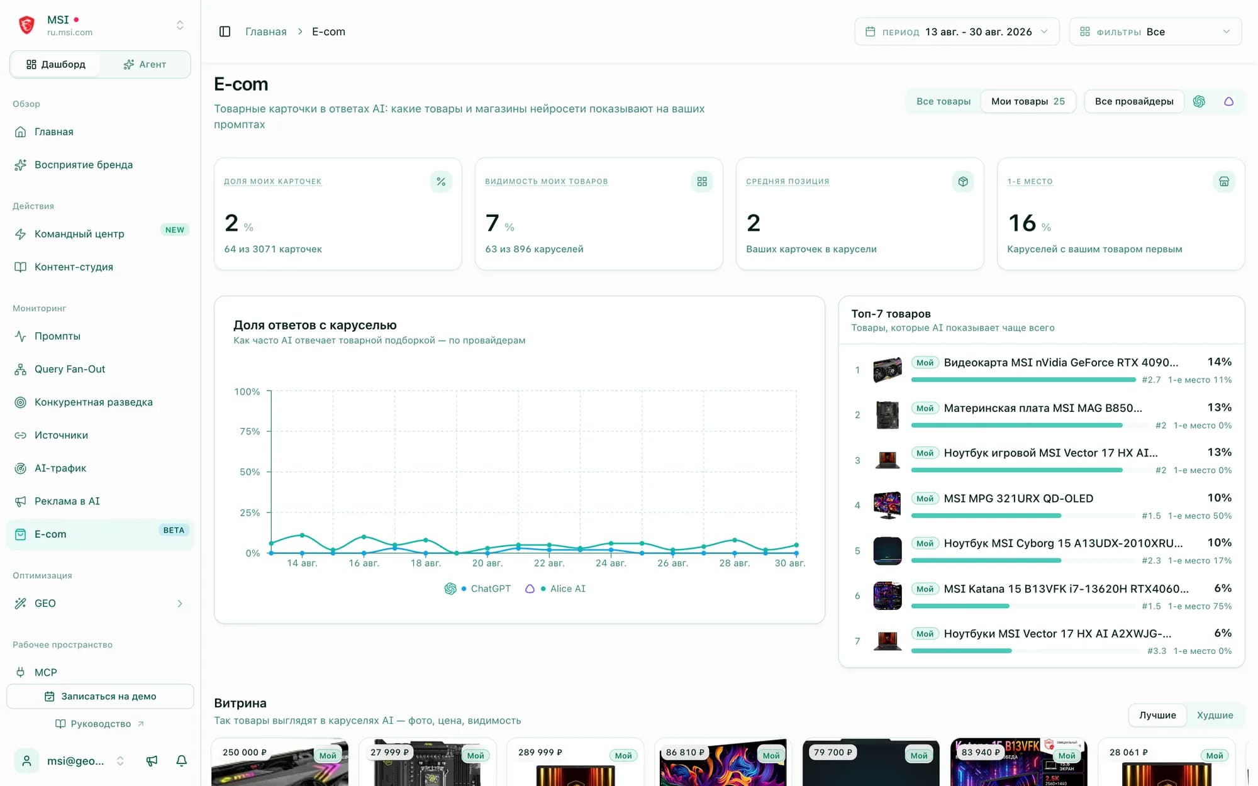Screen dimensions: 1258x786
Task: Open Query Fan-Out page
Action: point(101,369)
